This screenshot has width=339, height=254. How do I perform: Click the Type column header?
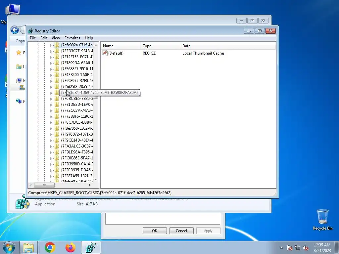160,46
